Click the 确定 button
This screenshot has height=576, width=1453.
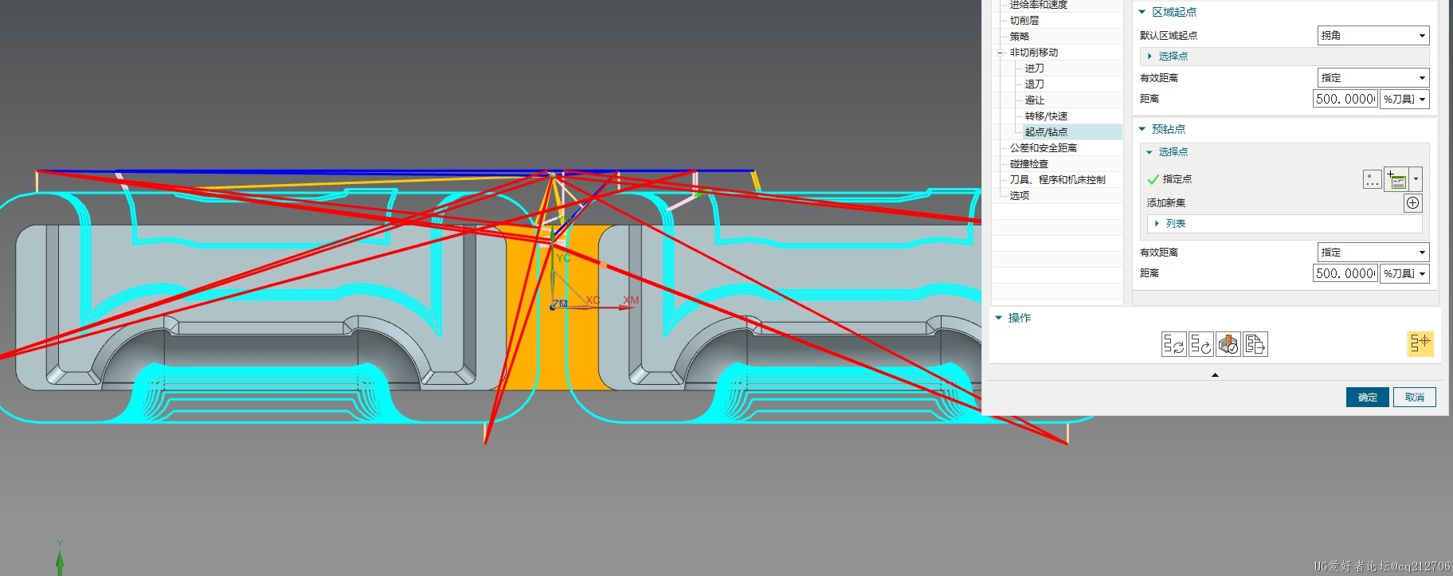point(1368,398)
